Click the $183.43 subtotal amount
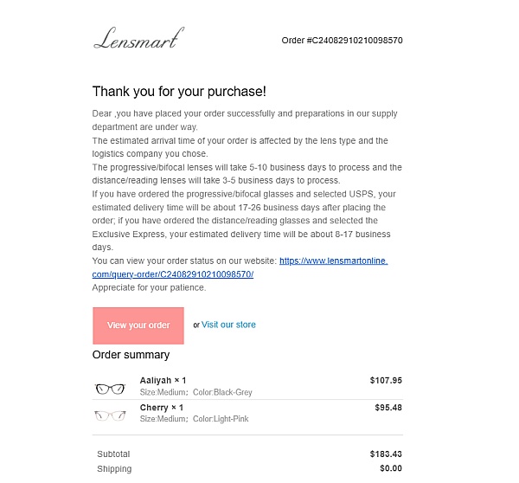The image size is (519, 483). pos(386,454)
